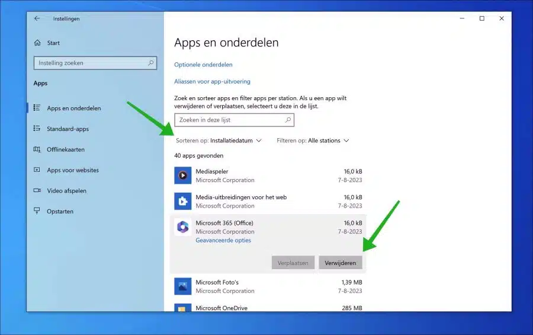Click the Media-uitbreidingen voor het web icon
Image resolution: width=533 pixels, height=335 pixels.
(183, 201)
